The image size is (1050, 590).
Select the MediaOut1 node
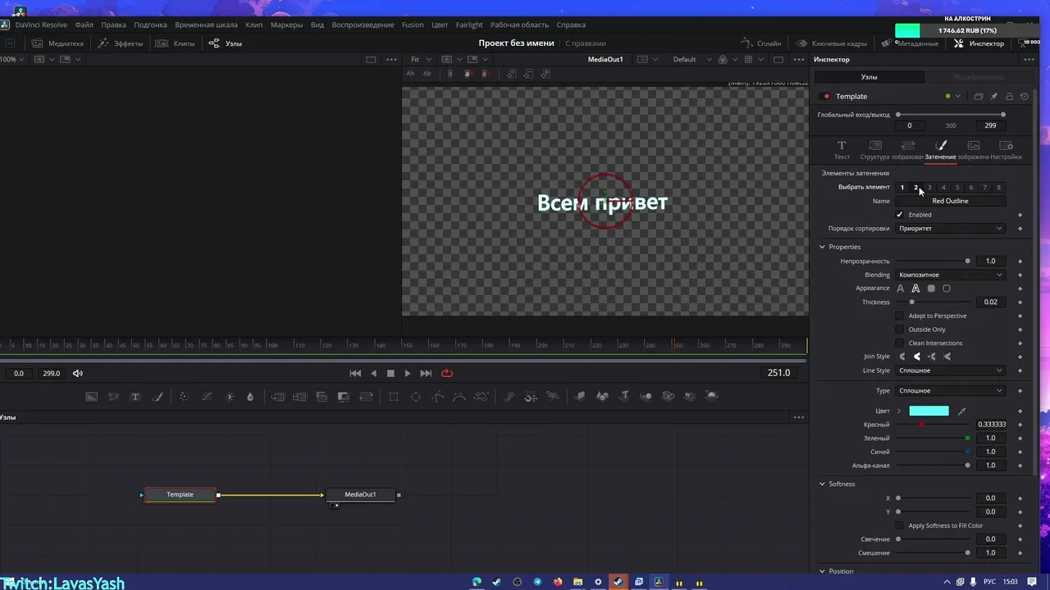point(360,494)
